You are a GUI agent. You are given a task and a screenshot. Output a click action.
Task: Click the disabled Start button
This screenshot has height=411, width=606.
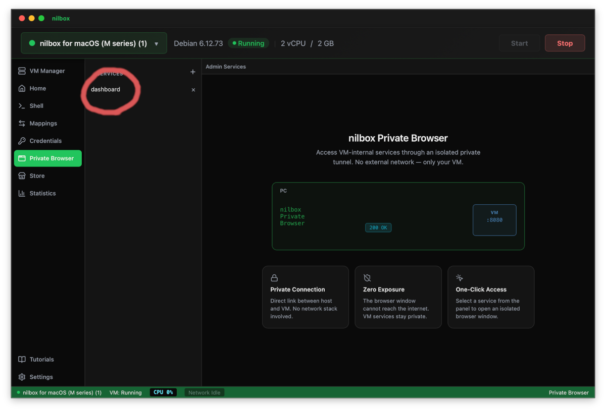[x=519, y=43]
